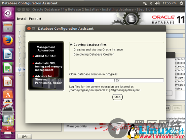Click the highlighted current step node in sidebar

(20, 69)
